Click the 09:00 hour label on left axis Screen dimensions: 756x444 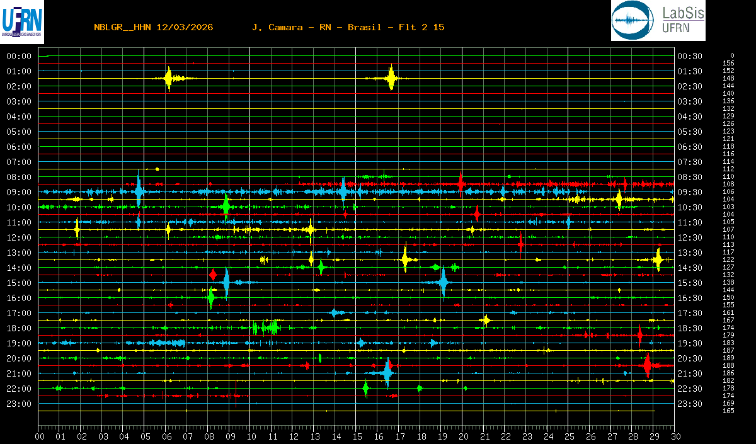point(19,192)
